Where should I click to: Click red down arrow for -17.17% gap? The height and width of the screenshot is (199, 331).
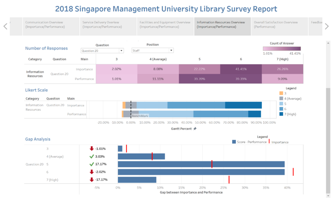tap(91, 180)
